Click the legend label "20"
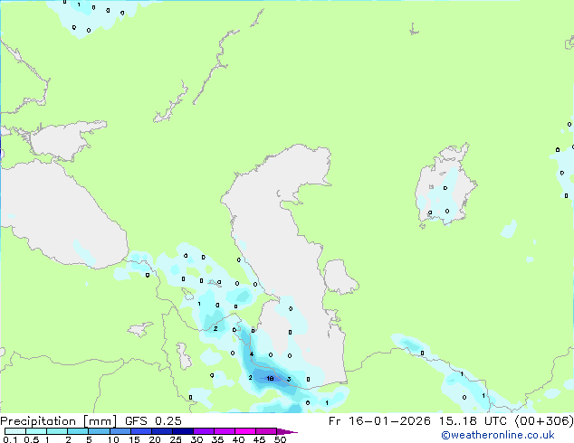Screen dimensions: 574x443 [155, 439]
